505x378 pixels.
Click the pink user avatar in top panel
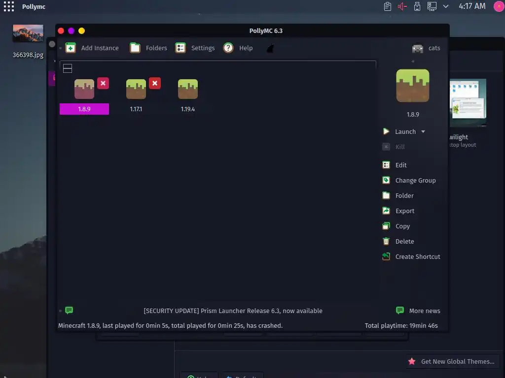tap(499, 6)
